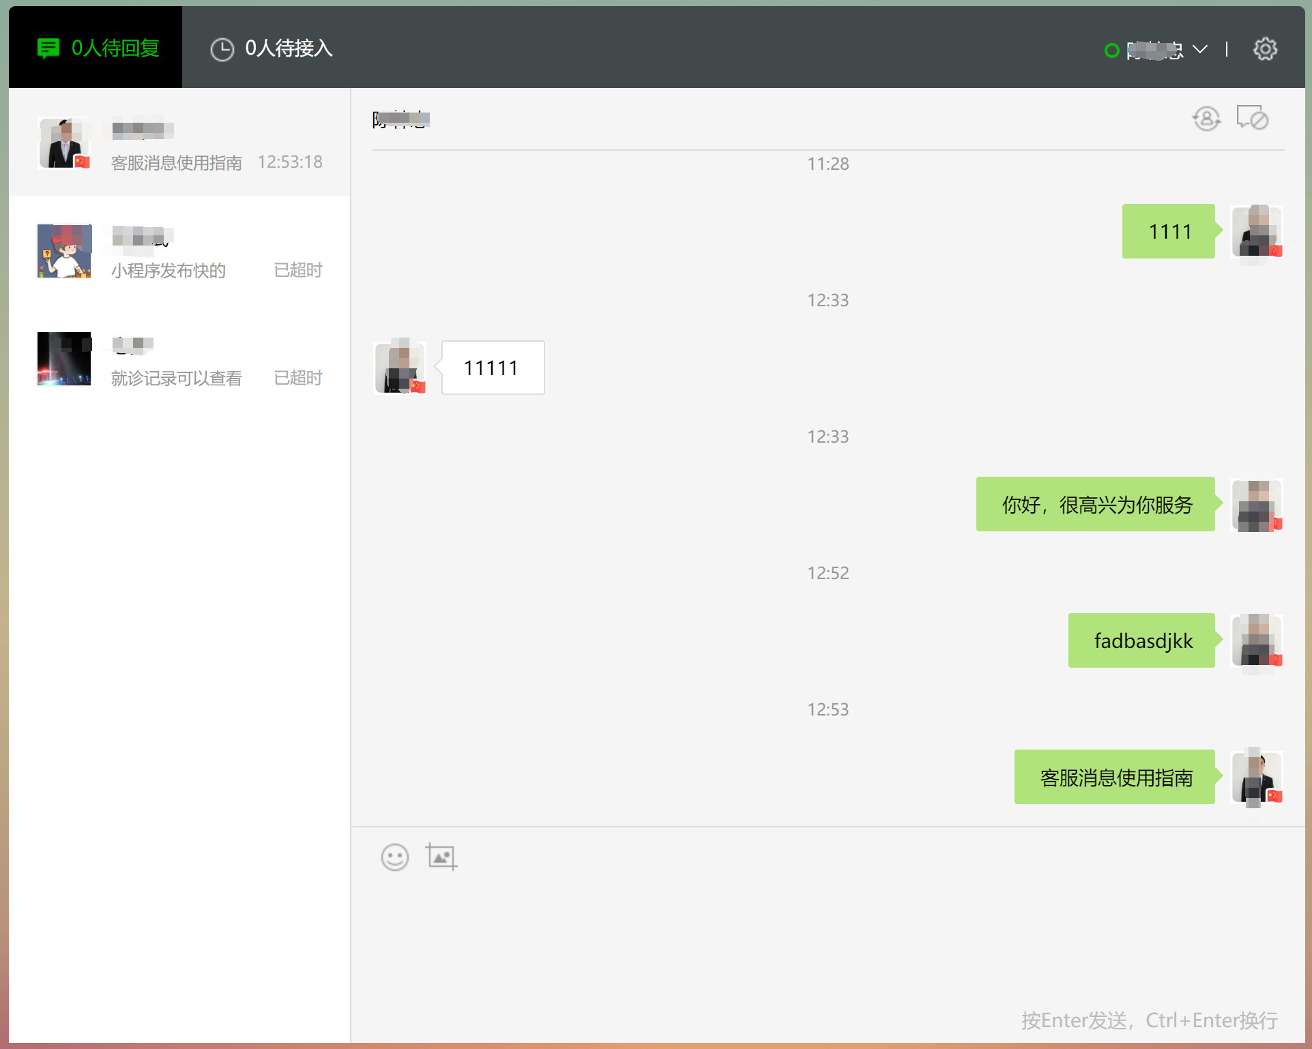Open settings gear icon

pos(1265,49)
